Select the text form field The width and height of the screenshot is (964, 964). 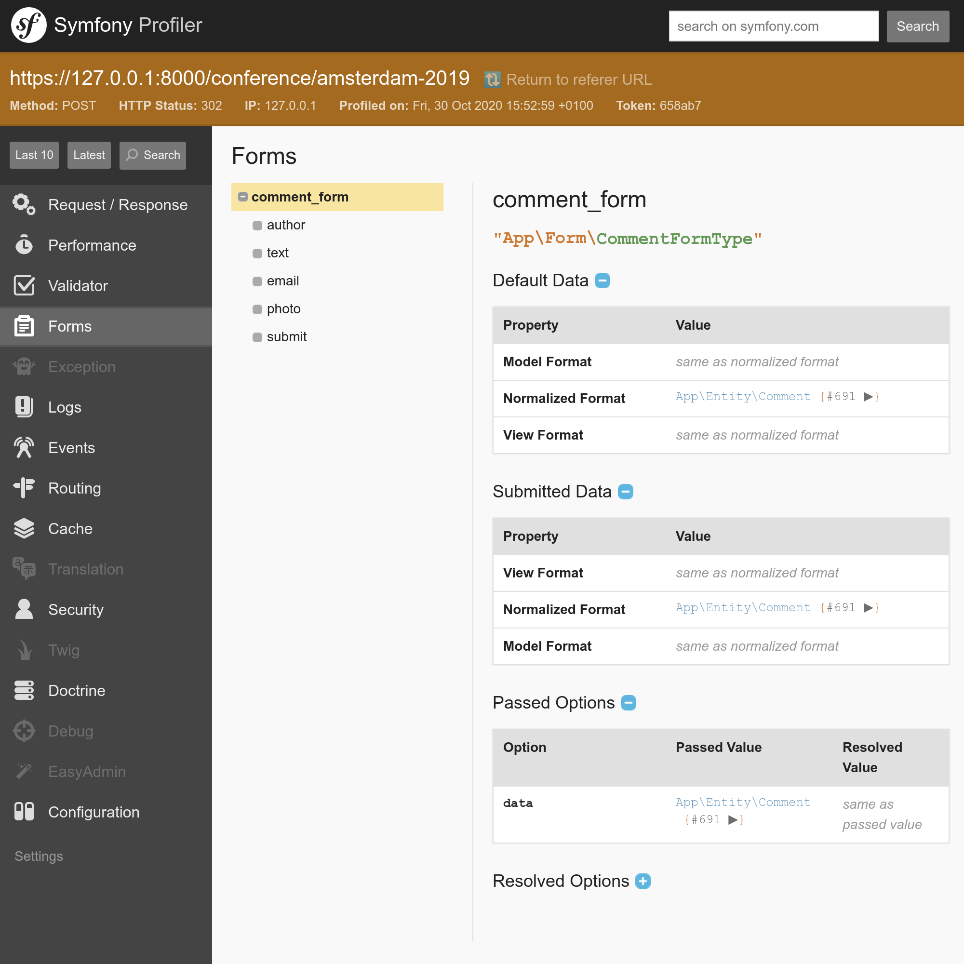(278, 253)
